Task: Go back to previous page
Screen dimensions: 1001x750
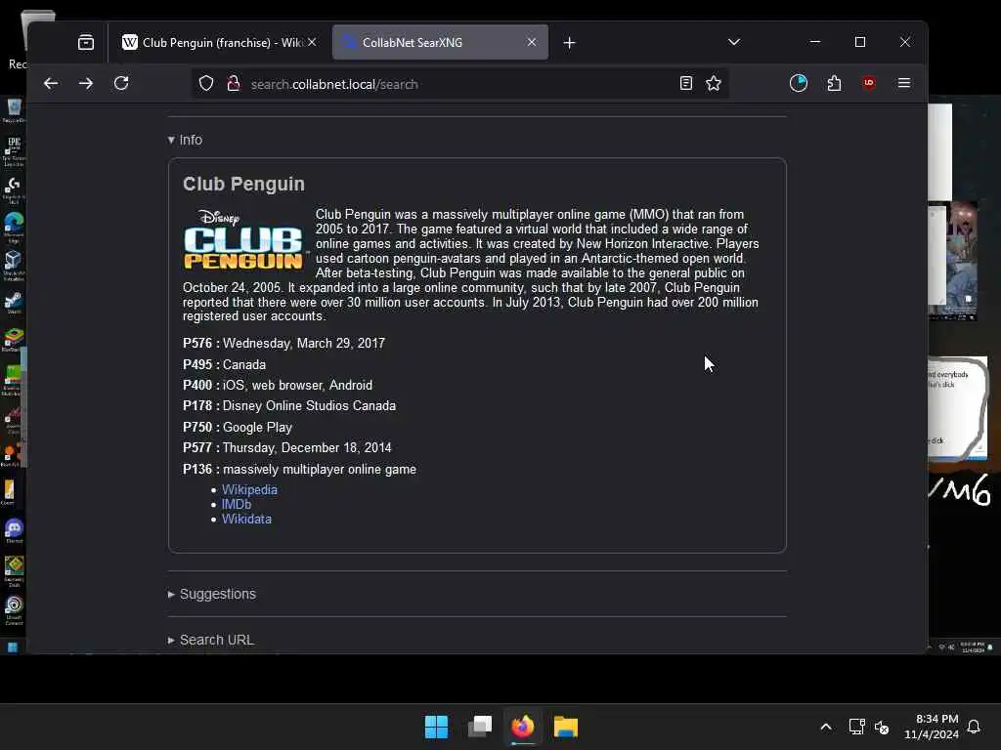Action: (x=51, y=84)
